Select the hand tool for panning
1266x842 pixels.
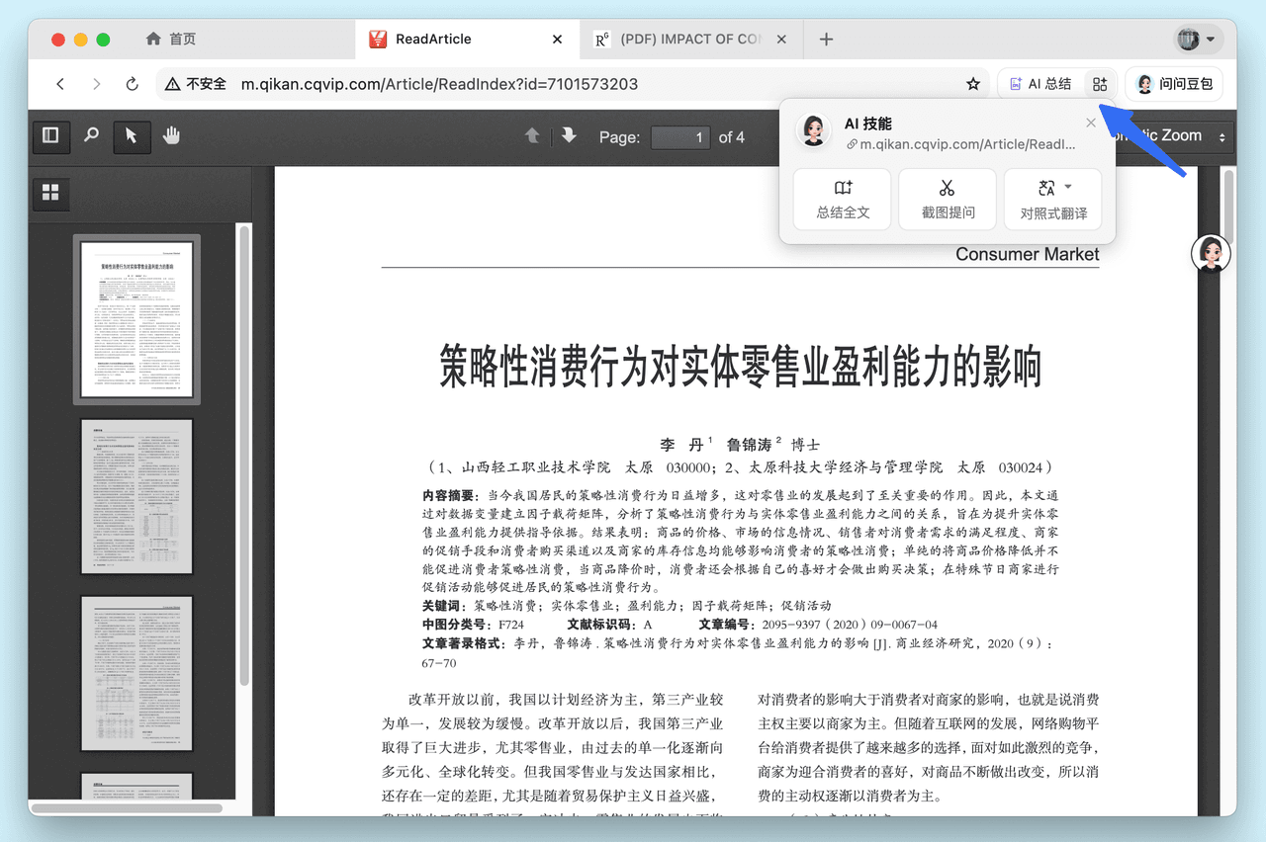[171, 136]
